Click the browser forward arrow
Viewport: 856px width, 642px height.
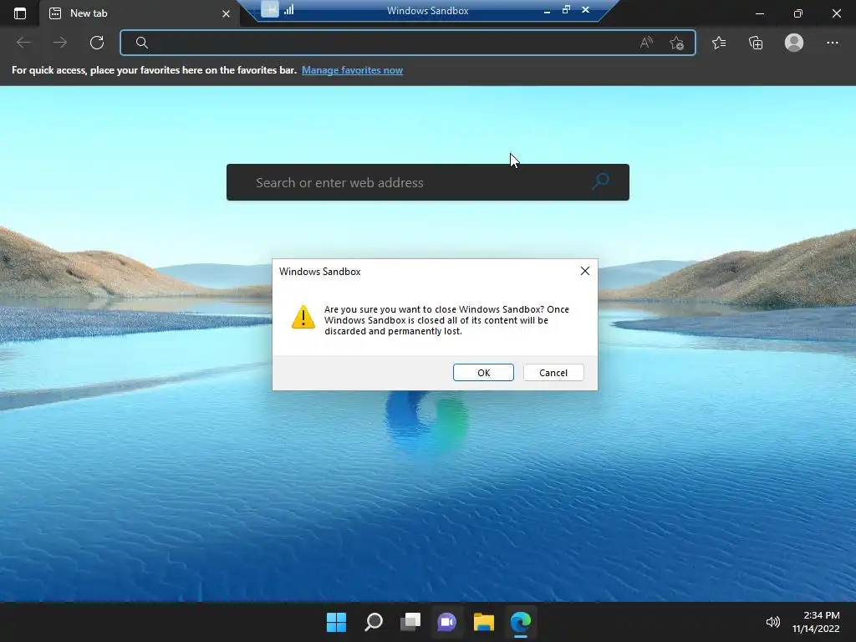[x=60, y=43]
